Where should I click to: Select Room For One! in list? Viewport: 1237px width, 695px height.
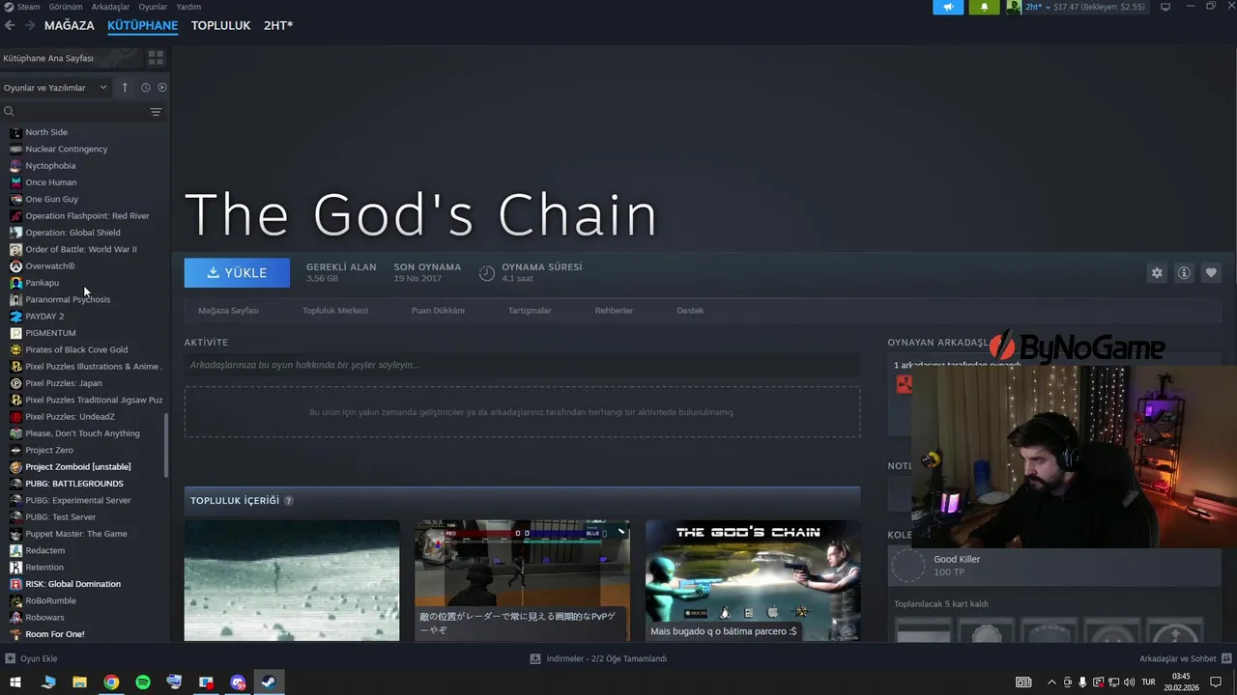(x=55, y=634)
